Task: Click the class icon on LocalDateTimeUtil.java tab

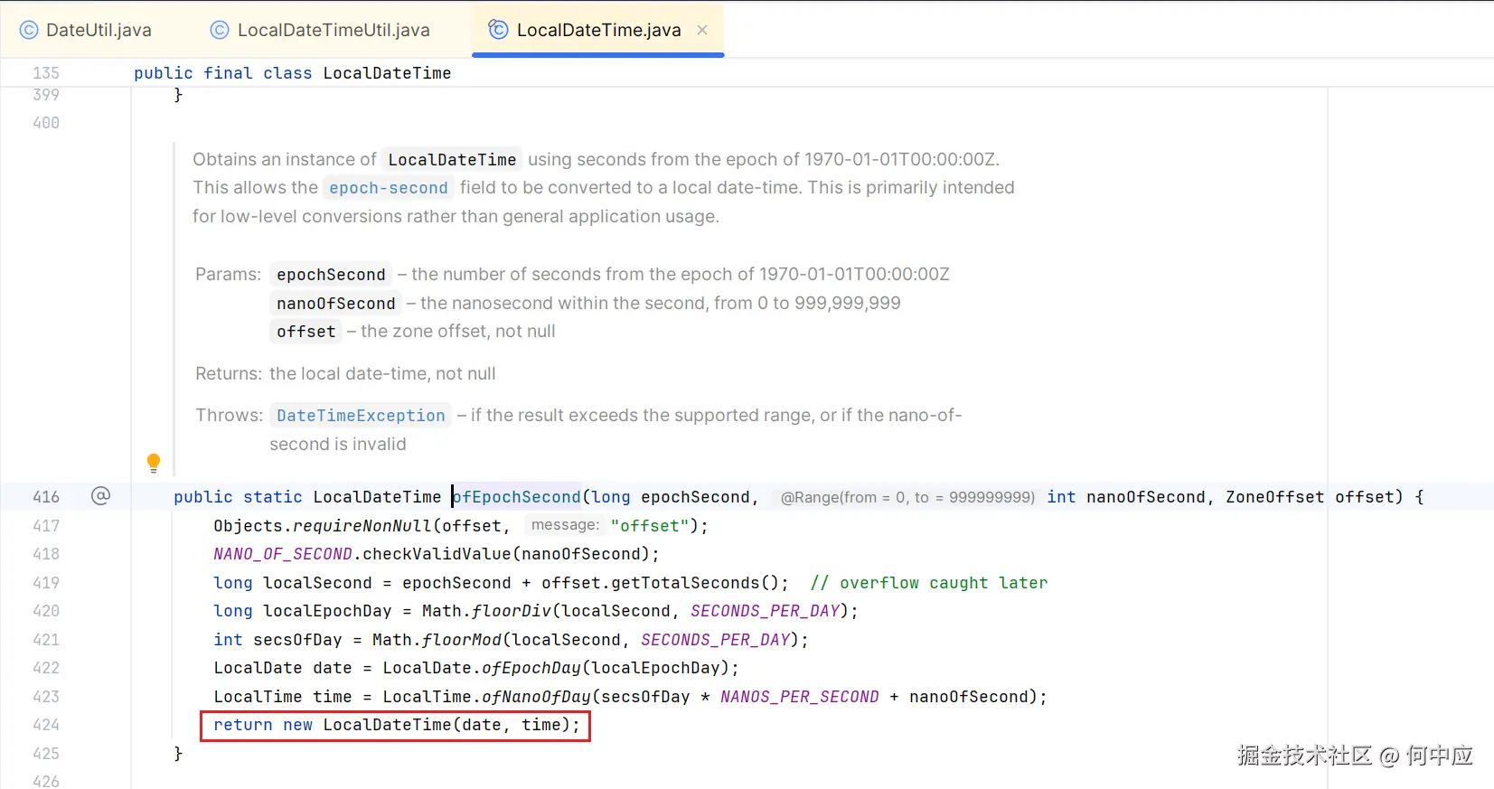Action: click(x=220, y=30)
